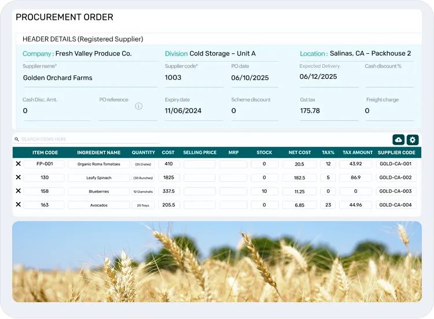Select the PO date field

point(254,78)
